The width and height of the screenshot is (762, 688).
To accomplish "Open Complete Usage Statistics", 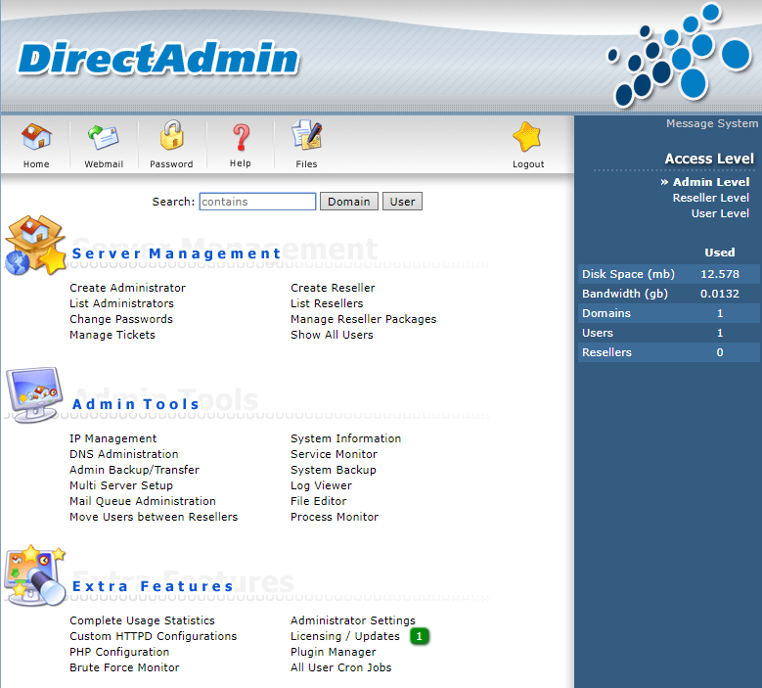I will (x=142, y=620).
